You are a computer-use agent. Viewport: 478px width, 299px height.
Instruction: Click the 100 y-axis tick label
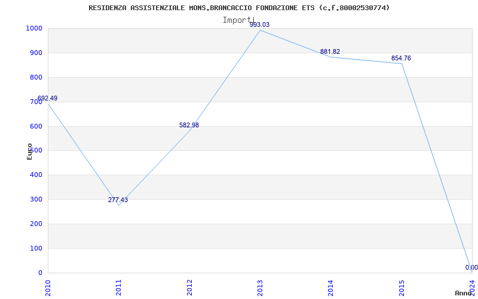coord(36,248)
